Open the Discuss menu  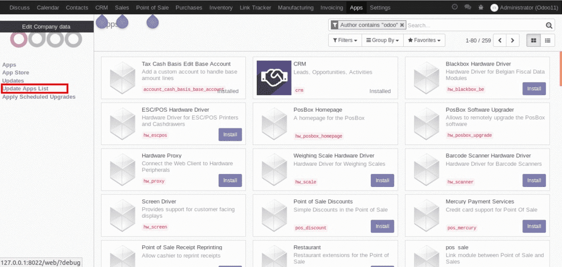coord(20,7)
